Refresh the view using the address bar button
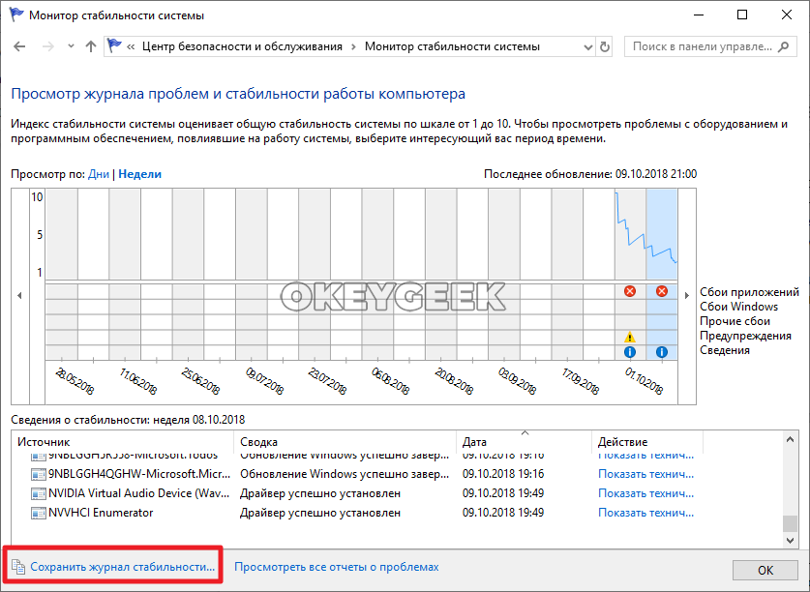810x592 pixels. [605, 46]
